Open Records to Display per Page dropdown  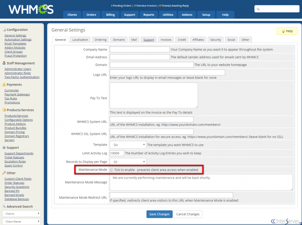(x=128, y=162)
